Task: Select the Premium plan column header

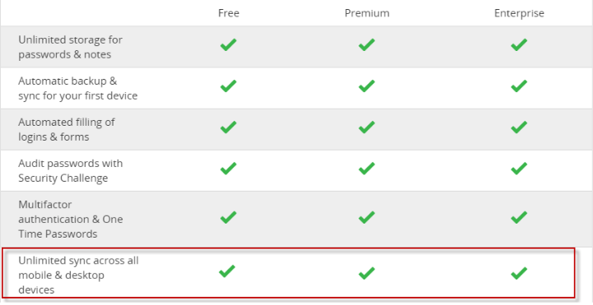Action: pyautogui.click(x=367, y=13)
